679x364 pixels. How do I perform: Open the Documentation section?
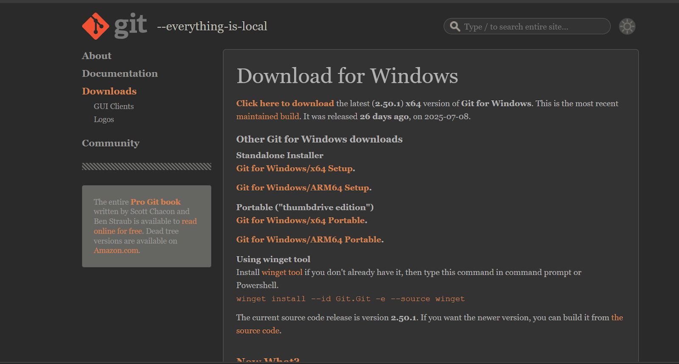pyautogui.click(x=120, y=74)
